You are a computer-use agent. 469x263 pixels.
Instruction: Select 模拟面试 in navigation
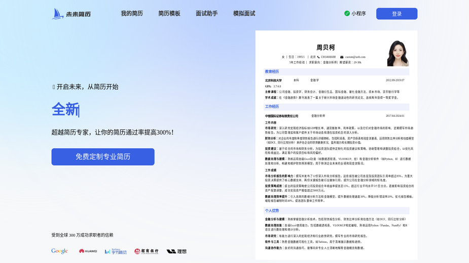(244, 14)
